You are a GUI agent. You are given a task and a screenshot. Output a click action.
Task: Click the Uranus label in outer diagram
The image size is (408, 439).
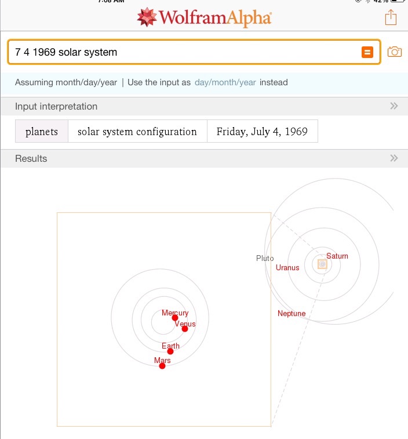(287, 268)
